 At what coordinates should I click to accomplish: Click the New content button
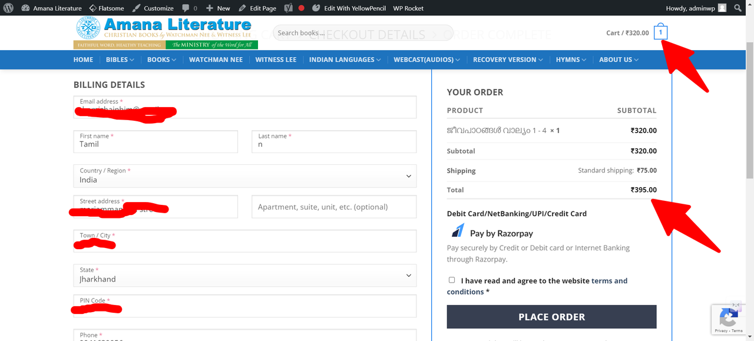(x=218, y=8)
